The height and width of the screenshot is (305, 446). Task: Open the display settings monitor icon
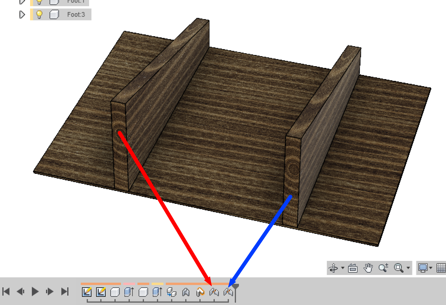(x=423, y=268)
